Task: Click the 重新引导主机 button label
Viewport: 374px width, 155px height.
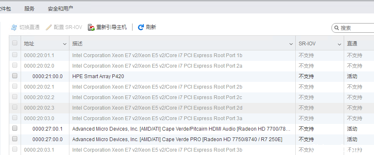Action: click(111, 27)
